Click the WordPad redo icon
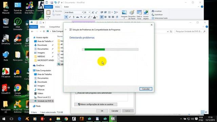 point(59,2)
